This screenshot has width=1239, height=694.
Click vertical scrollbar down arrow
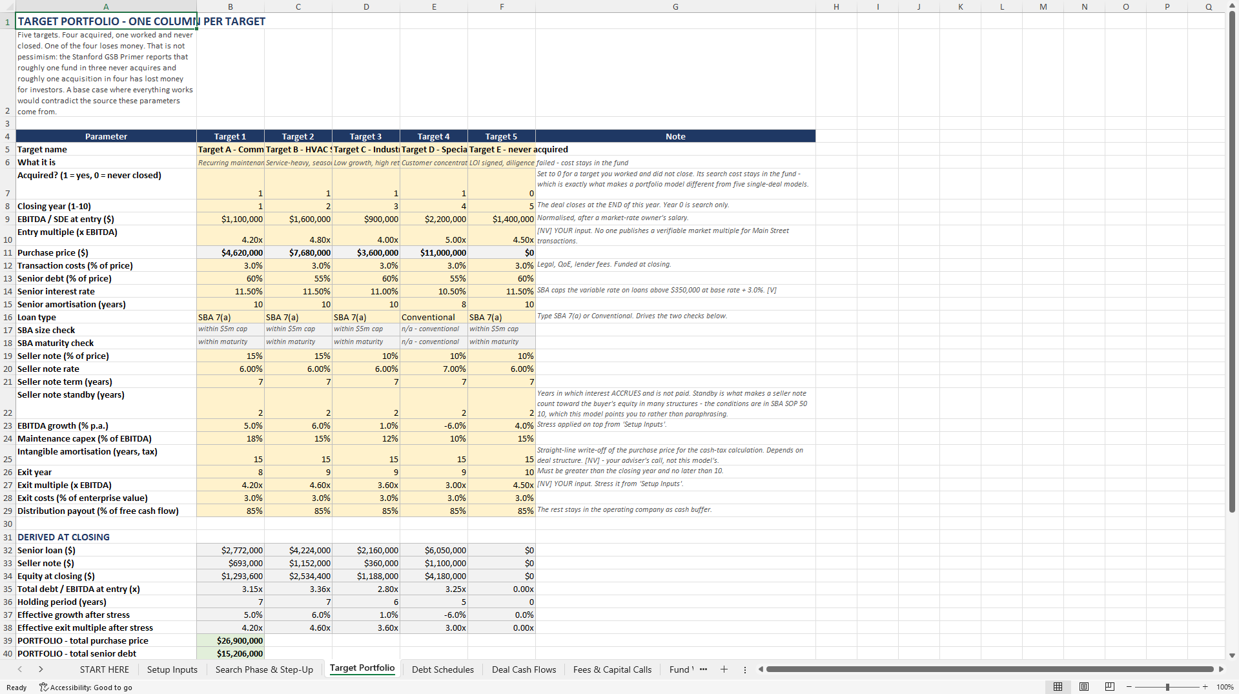pos(1232,655)
